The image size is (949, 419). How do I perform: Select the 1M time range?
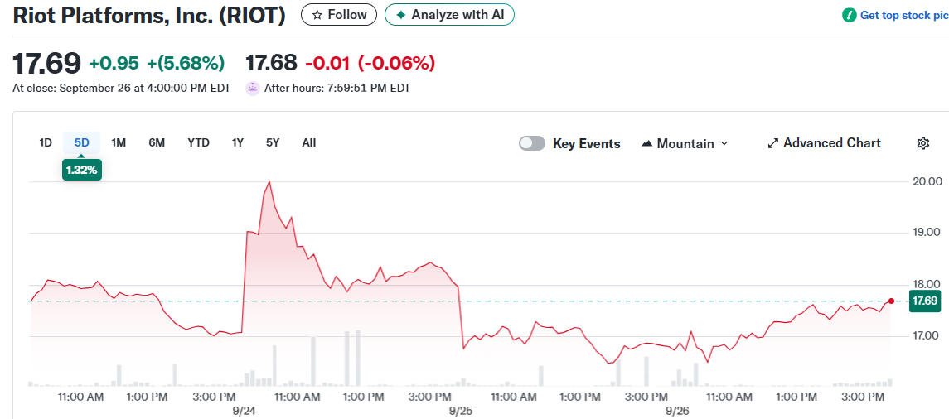119,142
